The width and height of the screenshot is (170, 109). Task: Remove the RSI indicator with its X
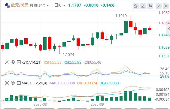(7, 62)
